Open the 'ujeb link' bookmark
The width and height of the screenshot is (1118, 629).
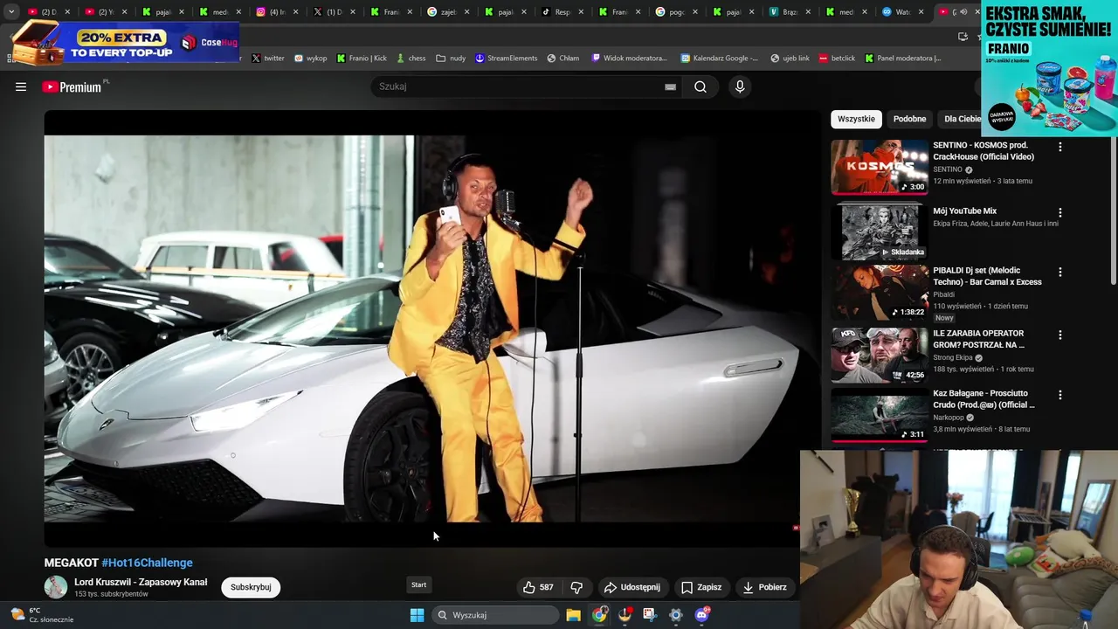[790, 59]
